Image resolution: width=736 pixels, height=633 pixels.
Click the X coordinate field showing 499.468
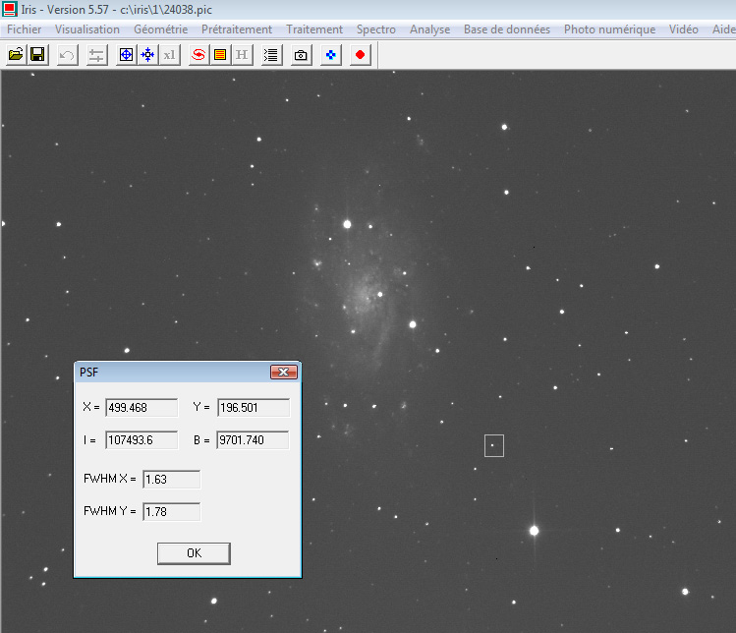coord(142,408)
